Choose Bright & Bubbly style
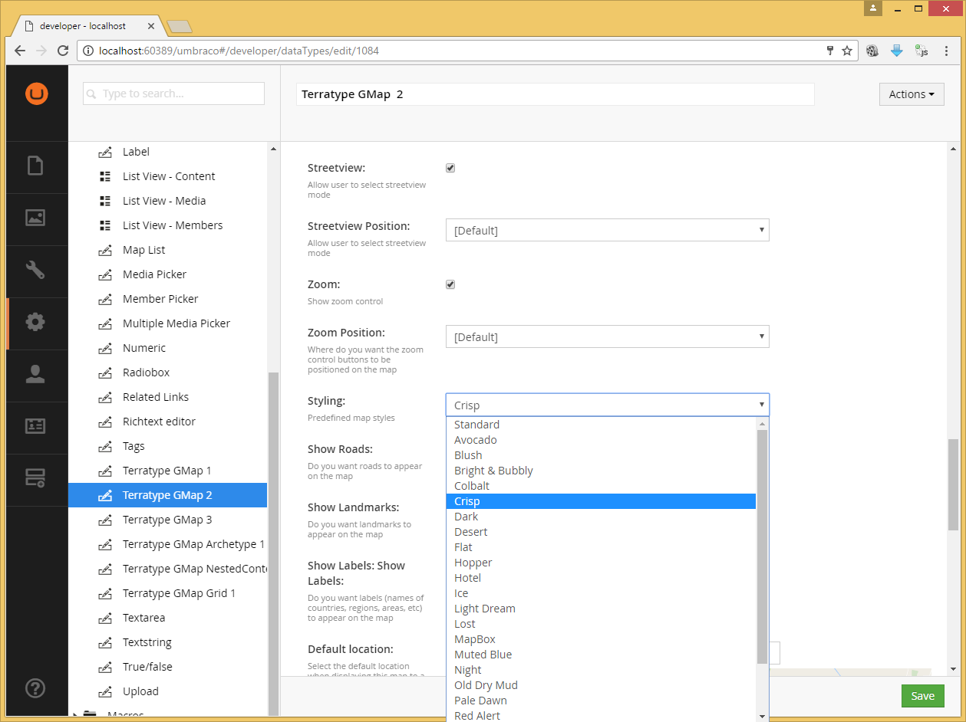966x722 pixels. click(601, 471)
